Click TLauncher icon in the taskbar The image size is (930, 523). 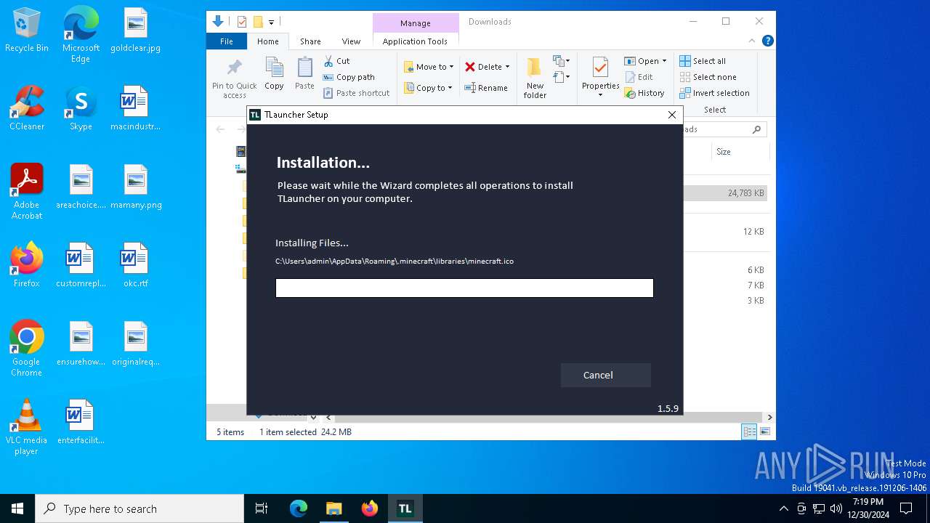point(405,508)
